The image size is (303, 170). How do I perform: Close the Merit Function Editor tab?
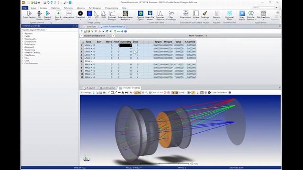point(124,26)
